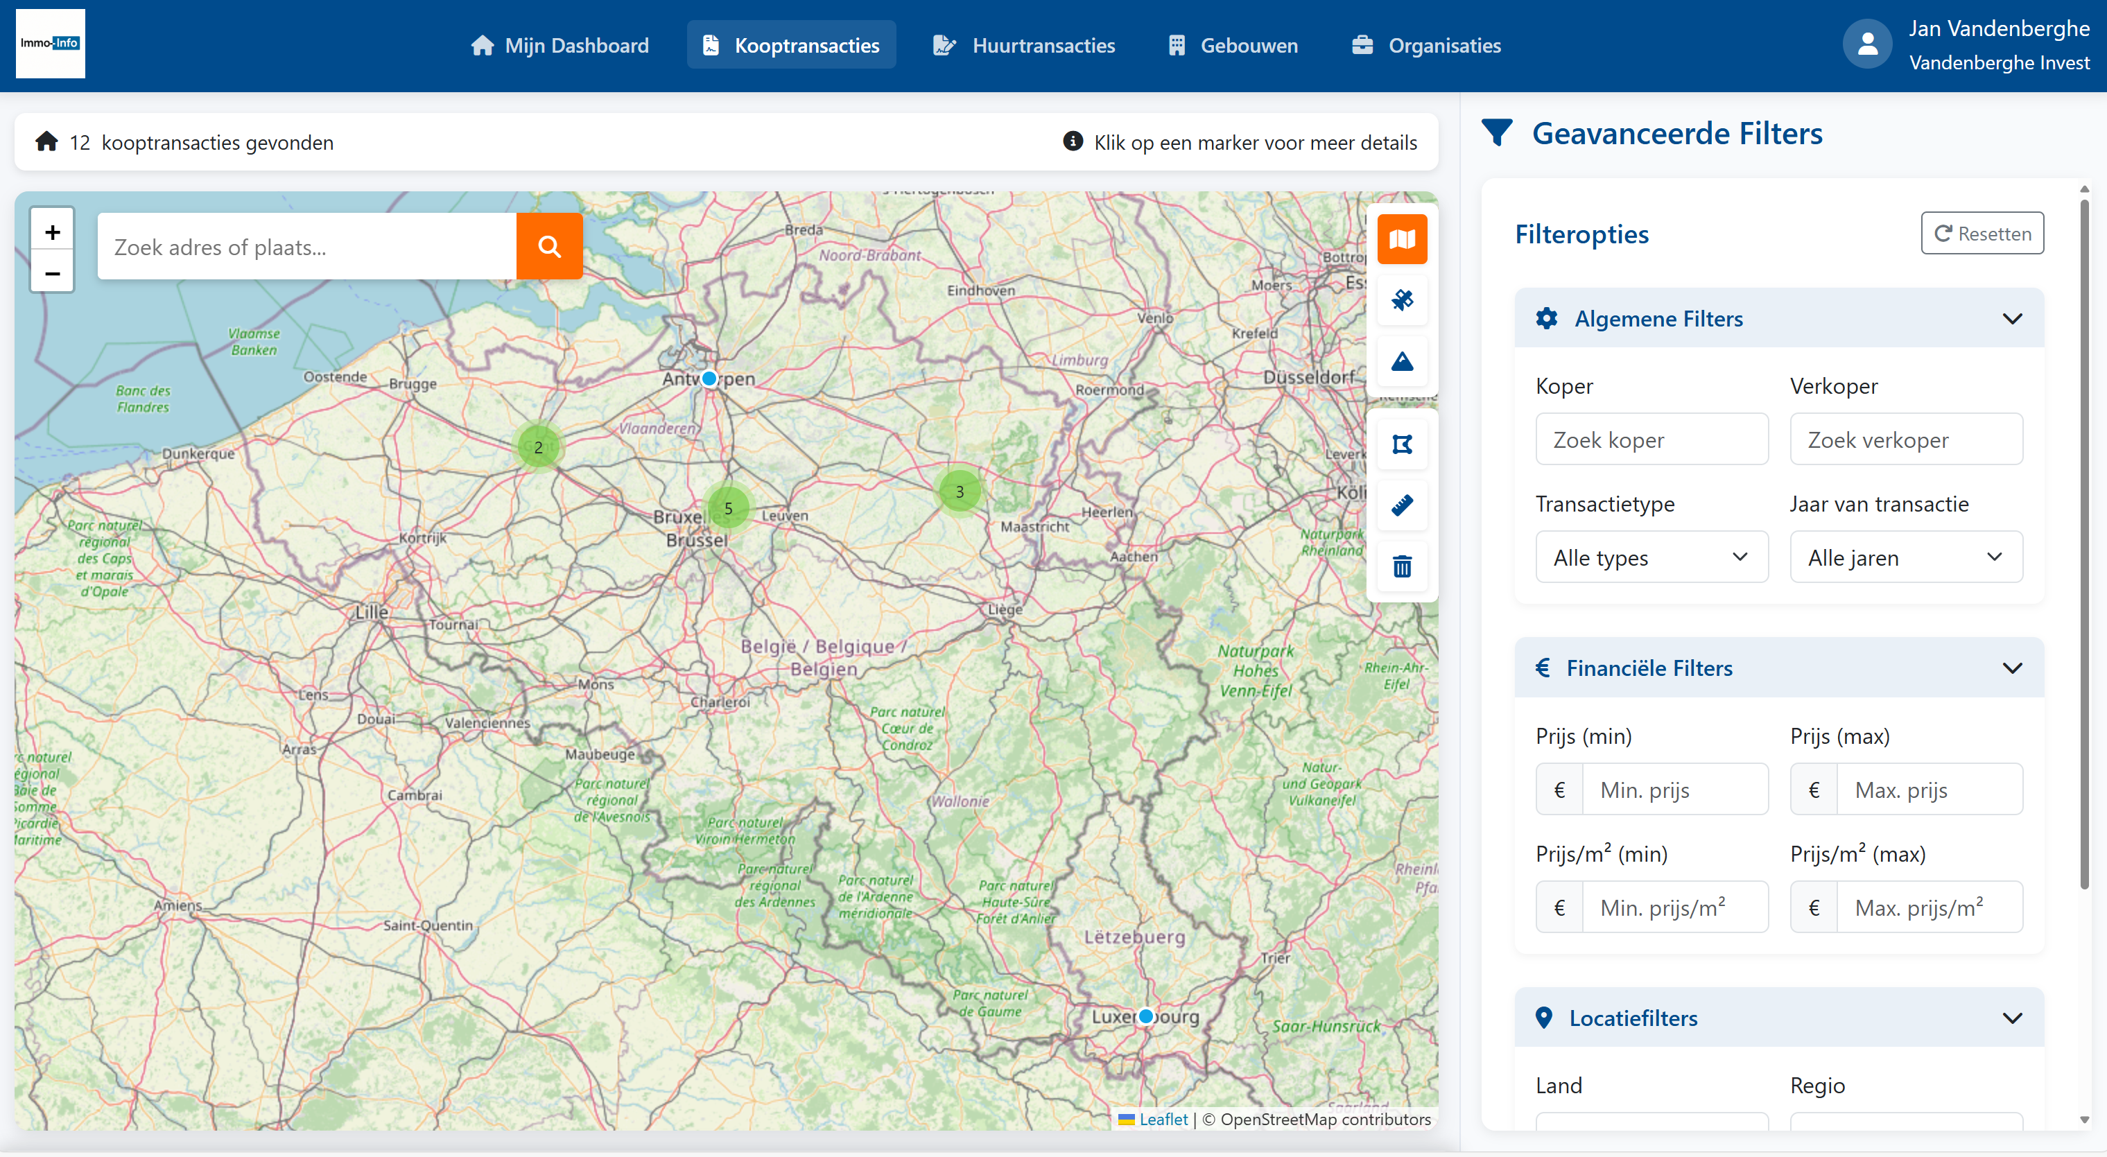Open the Transactietype dropdown
2107x1157 pixels.
point(1651,557)
